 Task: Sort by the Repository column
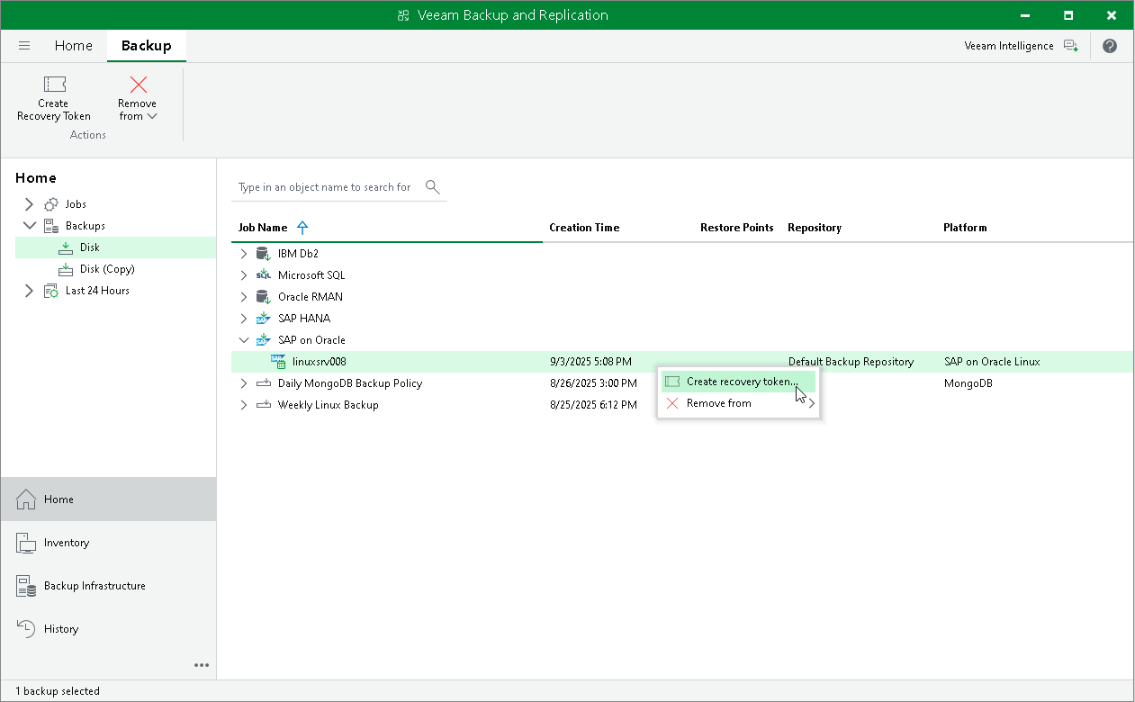pyautogui.click(x=815, y=228)
